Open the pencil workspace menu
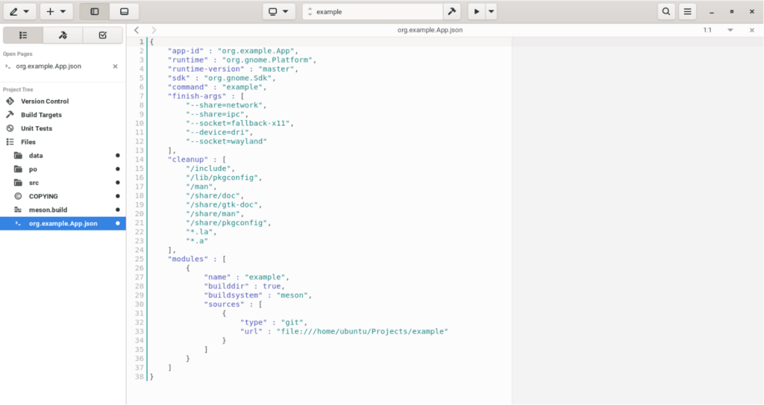The image size is (764, 405). 19,11
